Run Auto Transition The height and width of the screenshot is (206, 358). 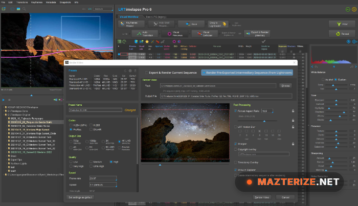145,34
